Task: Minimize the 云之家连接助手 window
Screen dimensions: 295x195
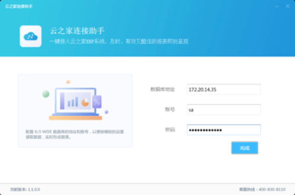Action: (277, 7)
